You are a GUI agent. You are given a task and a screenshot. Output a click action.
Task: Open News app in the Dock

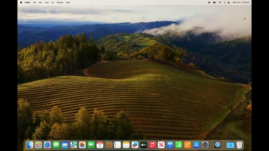click(x=161, y=145)
